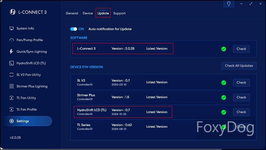The width and height of the screenshot is (266, 150).
Task: Check Strimer Plus firmware update
Action: point(241,97)
